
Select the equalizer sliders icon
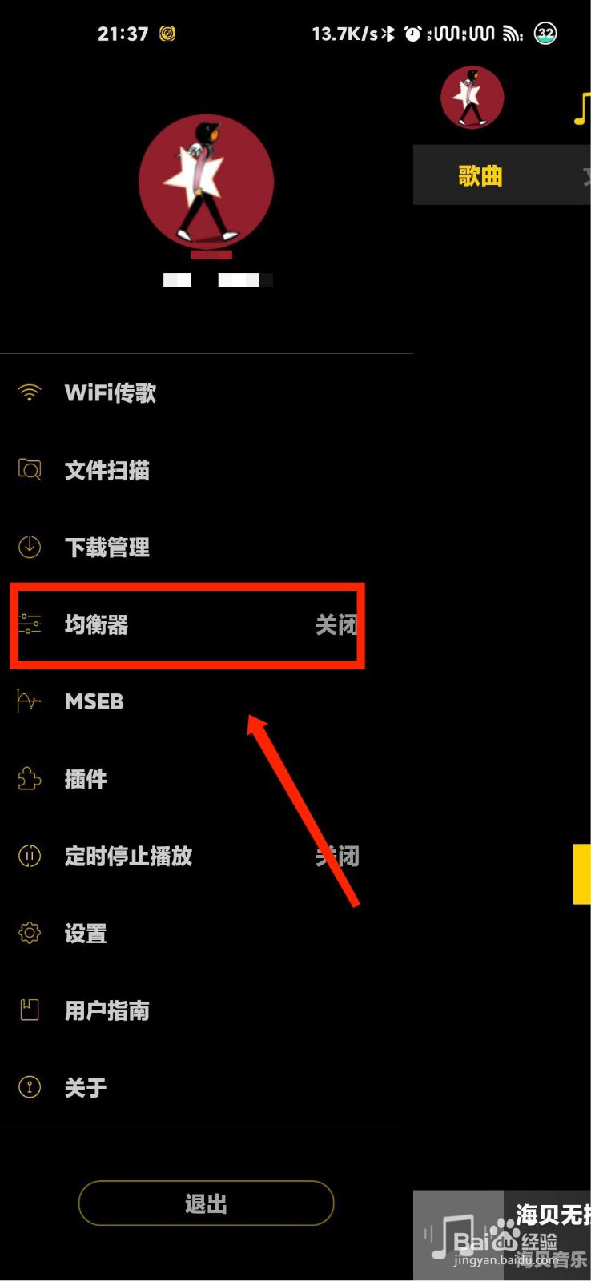point(30,624)
